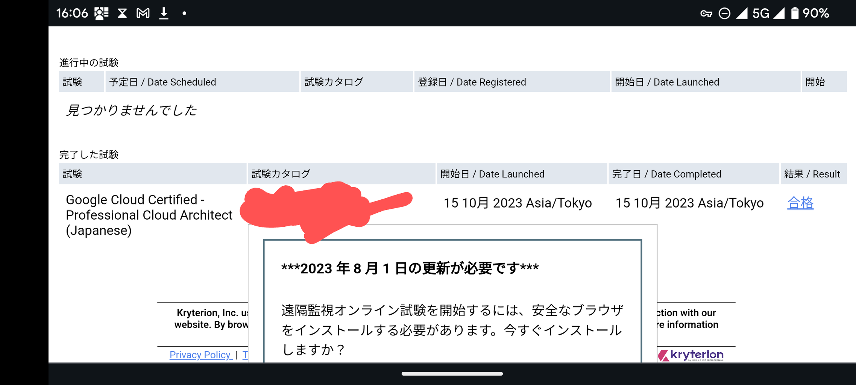The height and width of the screenshot is (385, 856).
Task: Click the 完了日 / Date Completed column header
Action: [694, 174]
